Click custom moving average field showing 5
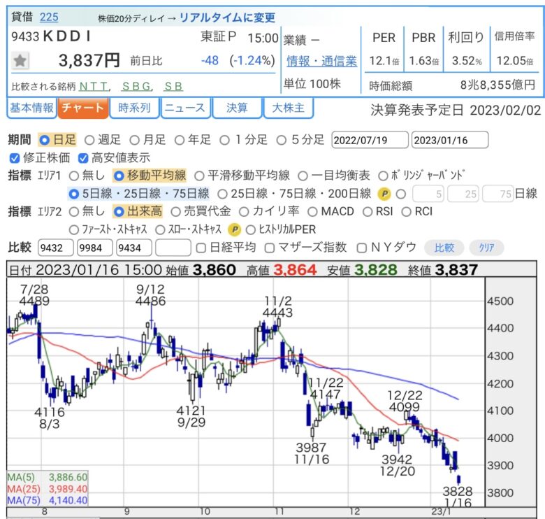Viewport: 545px width, 519px height. point(428,194)
